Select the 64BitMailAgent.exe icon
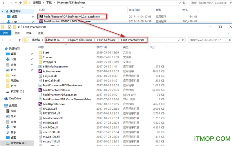 (x=40, y=67)
